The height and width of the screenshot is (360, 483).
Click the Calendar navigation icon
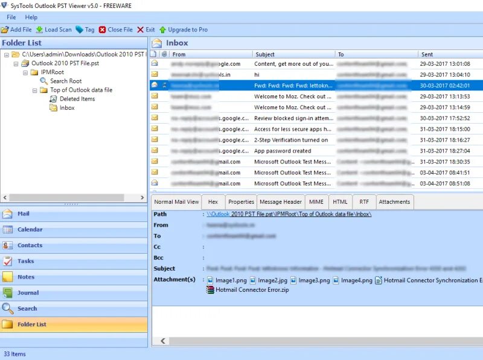click(x=7, y=230)
